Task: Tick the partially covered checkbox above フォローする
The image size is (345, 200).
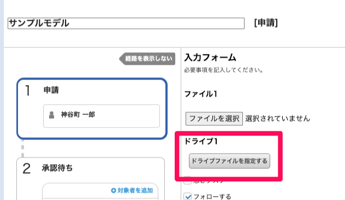Action: coord(187,180)
